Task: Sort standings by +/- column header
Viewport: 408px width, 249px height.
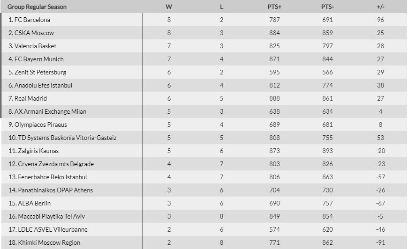Action: point(380,7)
